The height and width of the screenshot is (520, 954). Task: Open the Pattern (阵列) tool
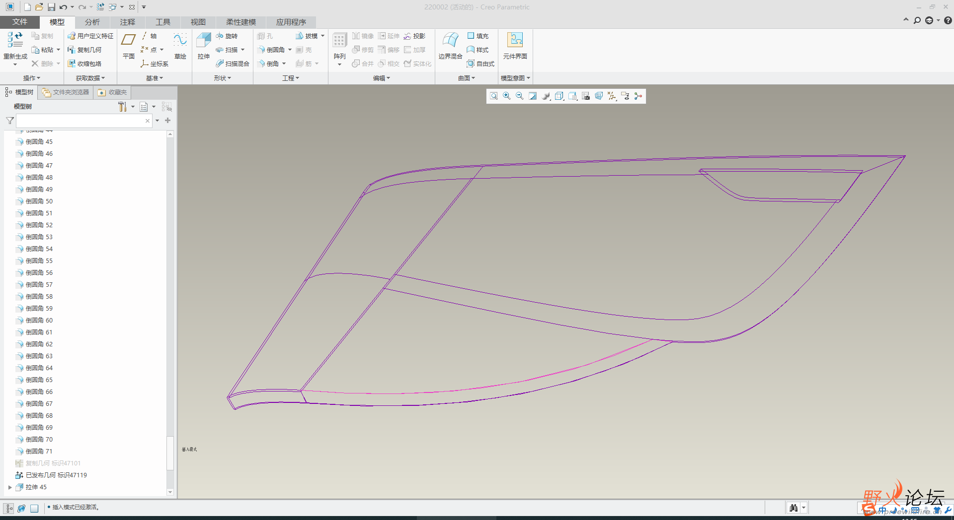pos(339,41)
